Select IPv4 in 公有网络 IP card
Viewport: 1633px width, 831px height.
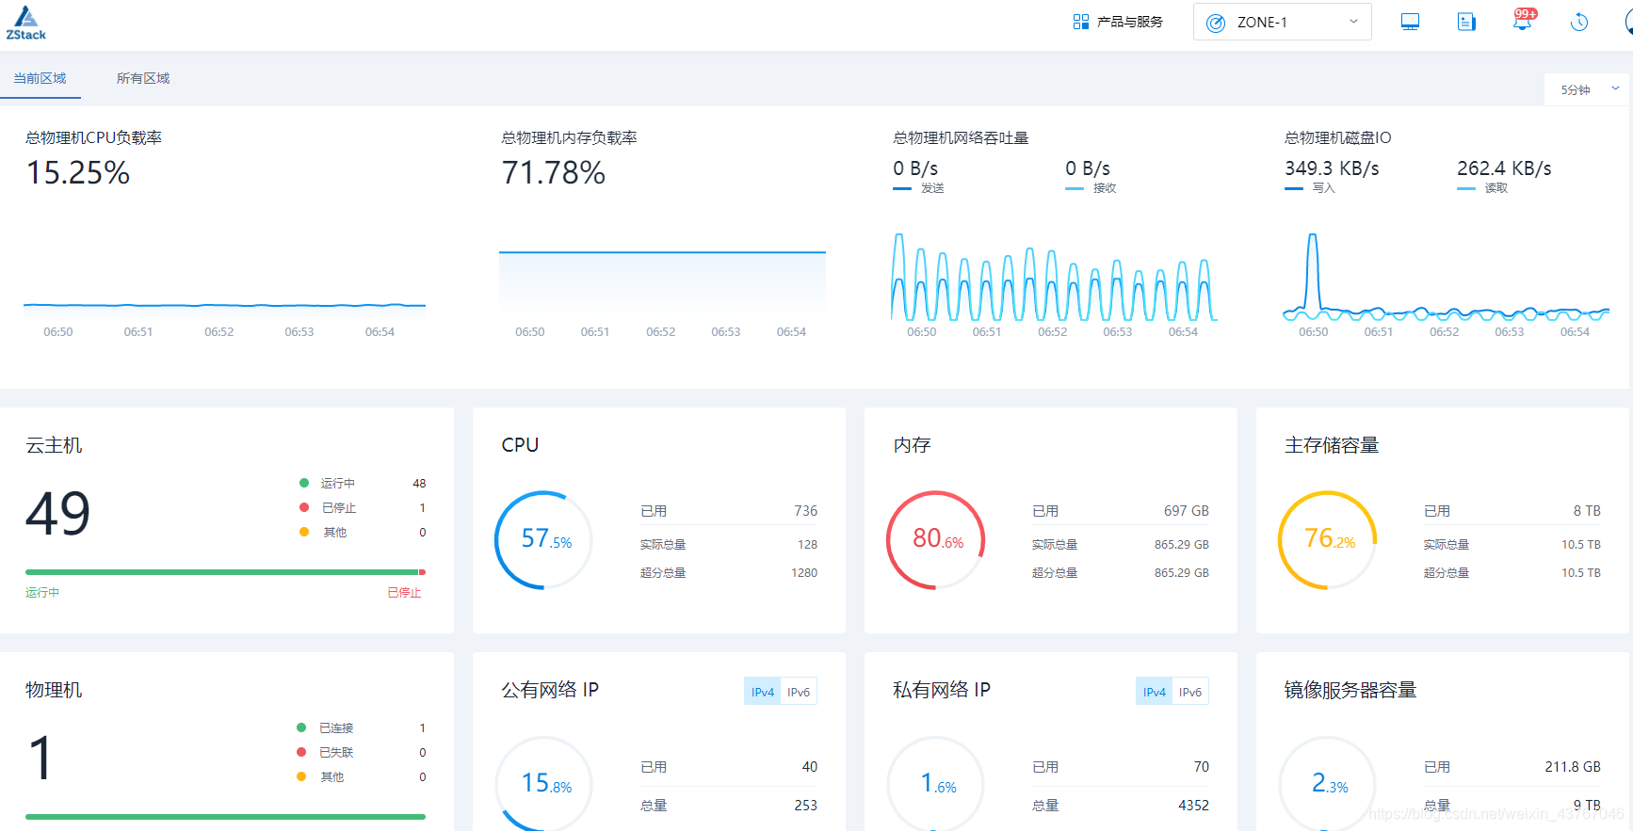763,692
